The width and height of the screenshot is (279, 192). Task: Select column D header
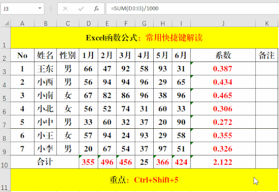coord(89,23)
